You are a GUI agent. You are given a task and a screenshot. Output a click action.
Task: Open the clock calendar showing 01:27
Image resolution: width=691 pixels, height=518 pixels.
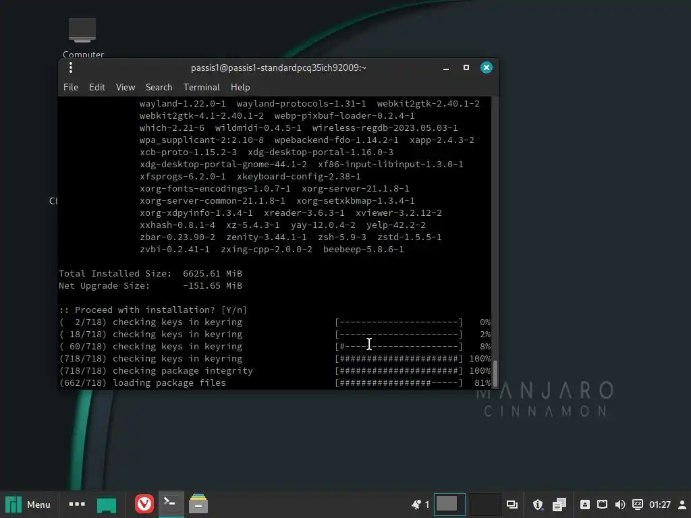tap(660, 505)
